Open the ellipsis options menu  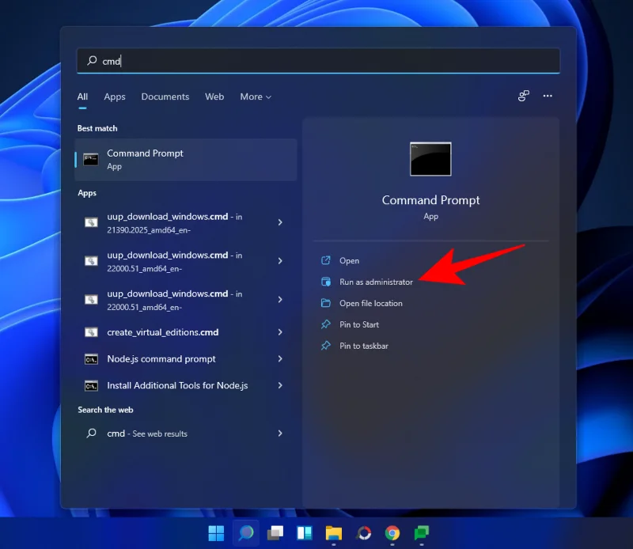pos(548,96)
